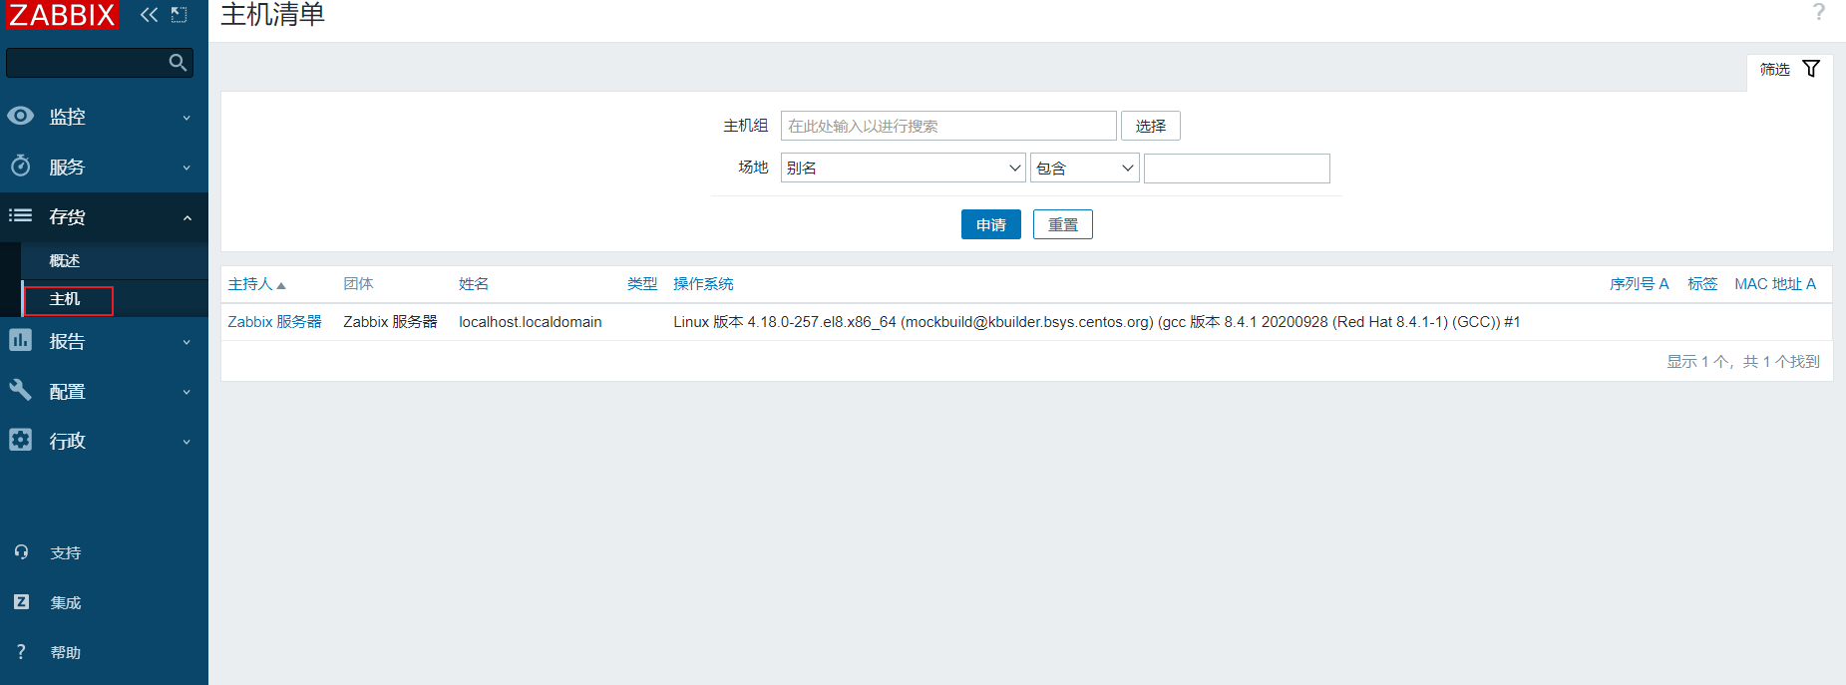Image resolution: width=1846 pixels, height=685 pixels.
Task: Click the headset icon beside 支持
Action: 21,551
